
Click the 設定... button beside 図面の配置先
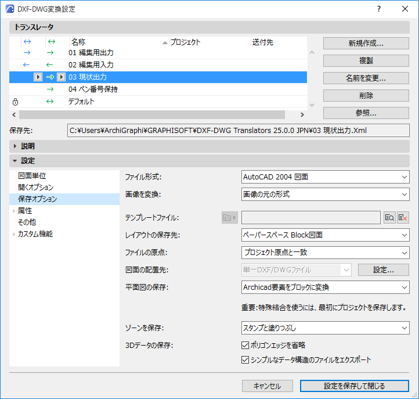pyautogui.click(x=384, y=270)
